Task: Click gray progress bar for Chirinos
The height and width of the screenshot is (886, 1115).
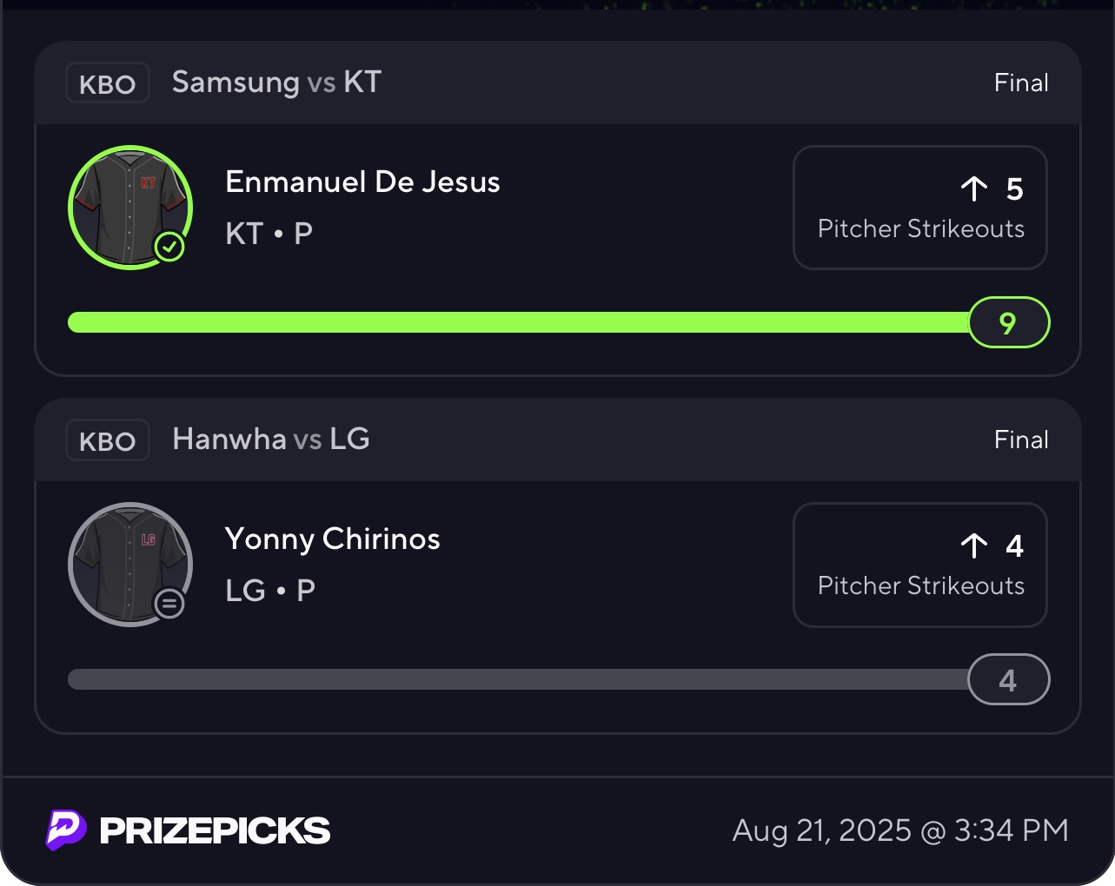Action: pos(518,679)
